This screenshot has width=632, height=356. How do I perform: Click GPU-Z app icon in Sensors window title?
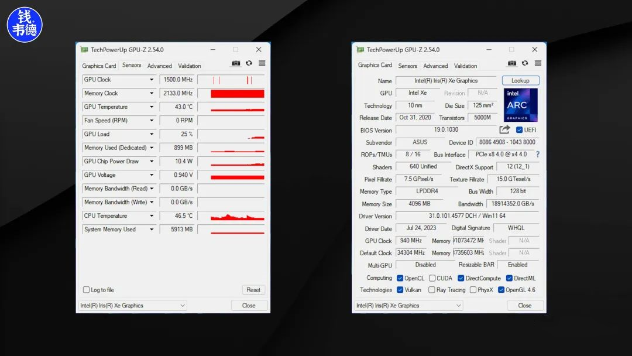(x=84, y=50)
